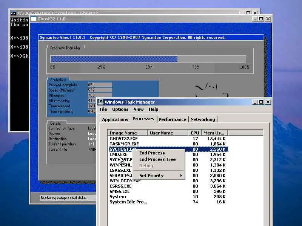The image size is (302, 226).
Task: Click the cmd.exe window title icon
Action: point(13,13)
